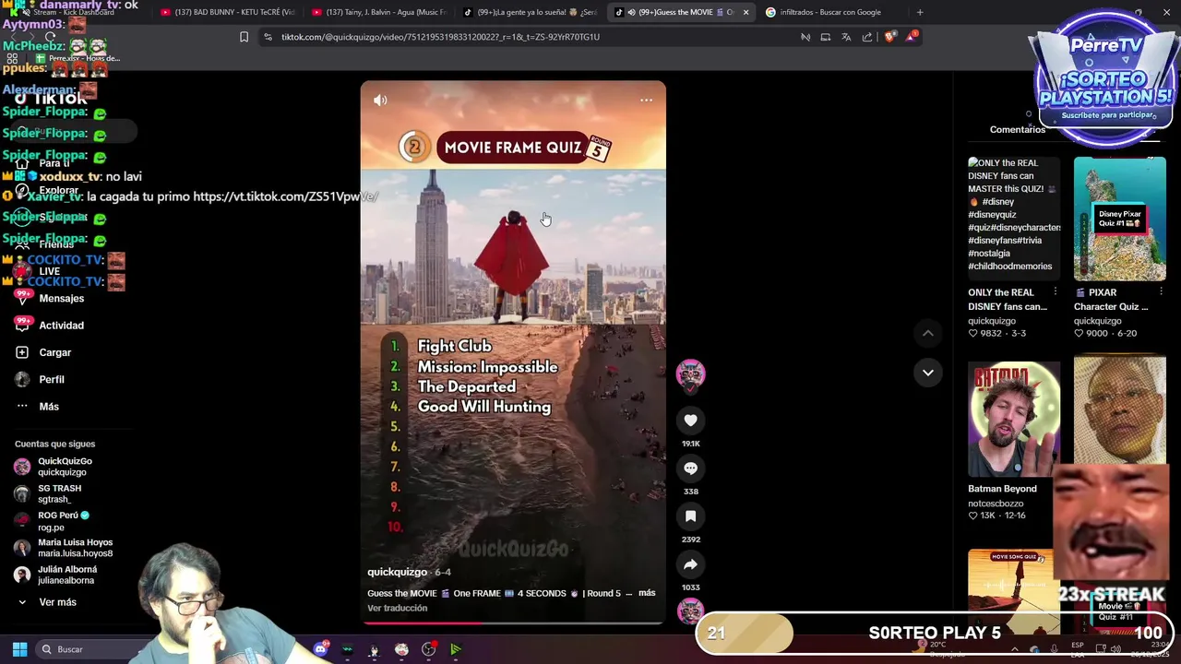Switch to infiltrados Google search tab

pos(830,12)
